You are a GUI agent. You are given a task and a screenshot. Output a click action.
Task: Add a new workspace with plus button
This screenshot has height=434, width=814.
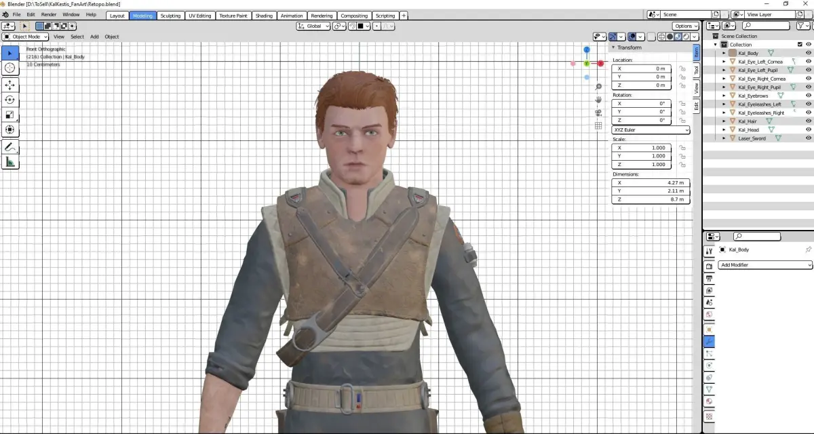pos(404,15)
